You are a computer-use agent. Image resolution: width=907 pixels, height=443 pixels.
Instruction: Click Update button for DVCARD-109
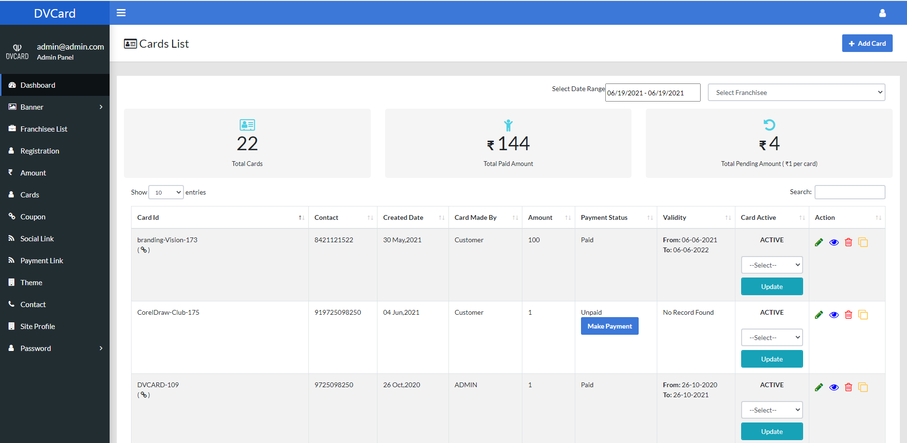[x=772, y=432]
